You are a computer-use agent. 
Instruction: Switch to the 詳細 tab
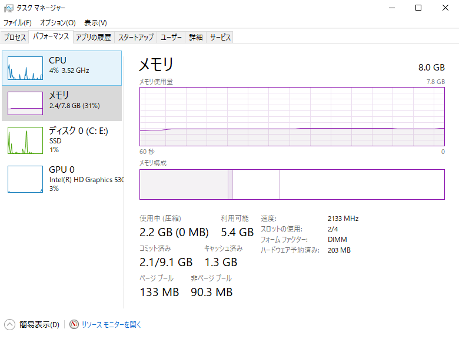196,37
